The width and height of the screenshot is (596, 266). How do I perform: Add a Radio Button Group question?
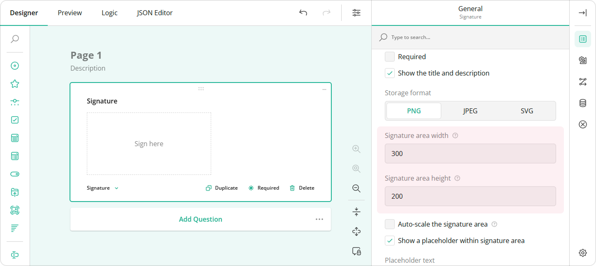15,65
